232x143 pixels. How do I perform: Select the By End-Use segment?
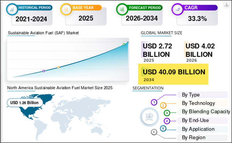[x=202, y=120]
